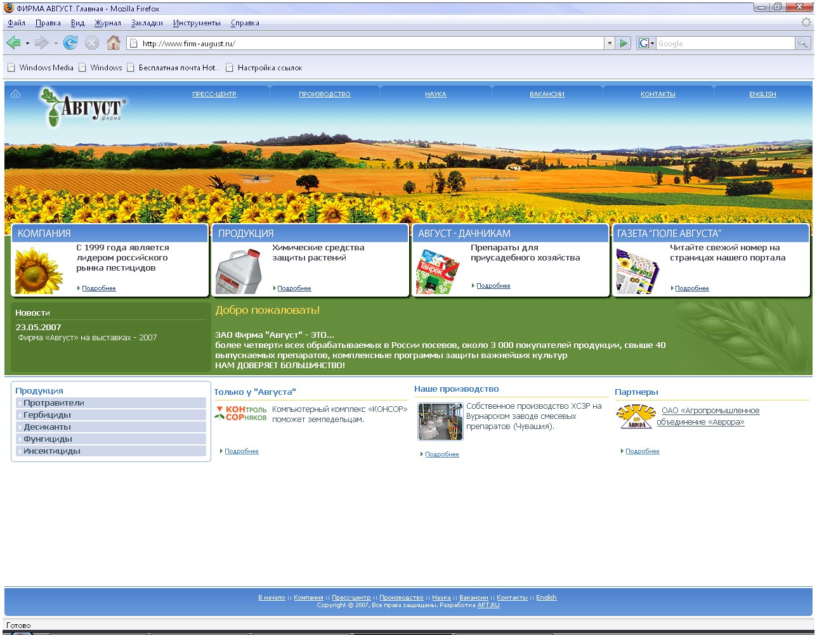Click the КОМПАНИЯ card header
This screenshot has height=635, width=817.
pyautogui.click(x=110, y=233)
